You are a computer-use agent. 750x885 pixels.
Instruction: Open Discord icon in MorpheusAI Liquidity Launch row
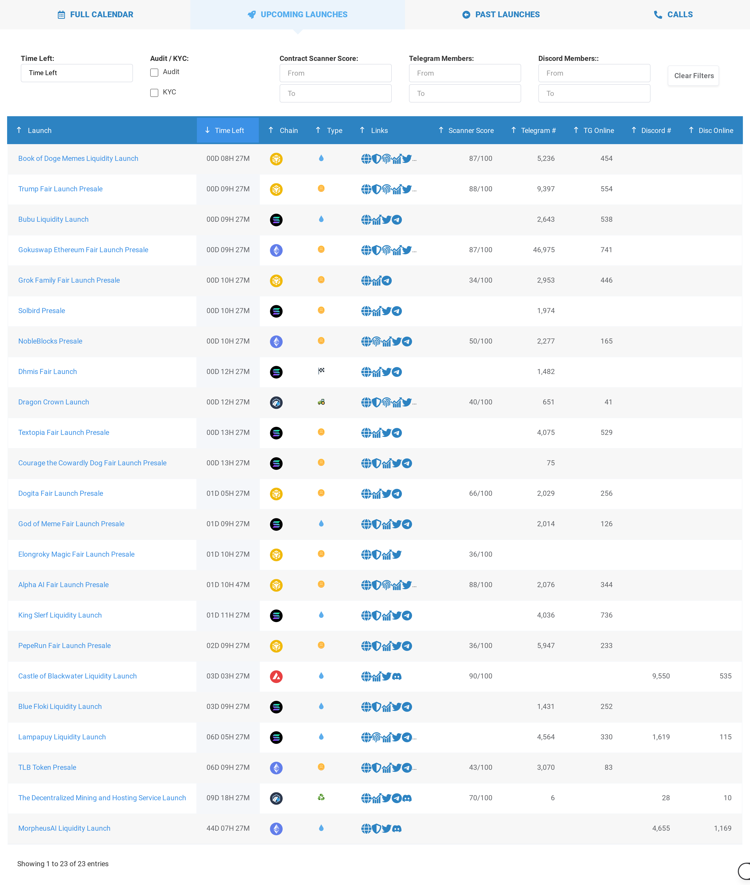397,828
